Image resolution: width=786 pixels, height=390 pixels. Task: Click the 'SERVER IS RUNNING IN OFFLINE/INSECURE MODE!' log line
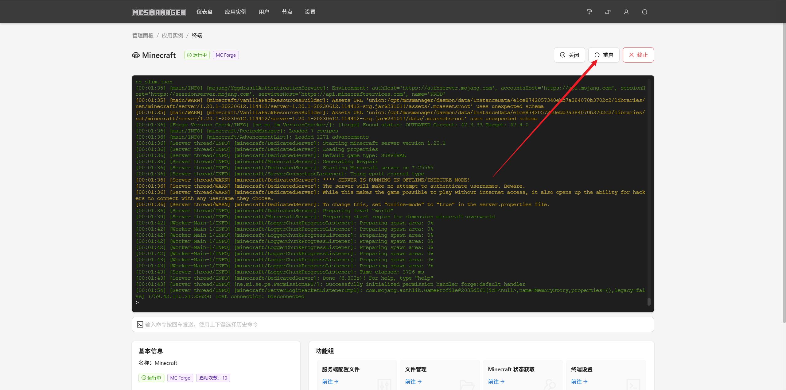pos(303,180)
